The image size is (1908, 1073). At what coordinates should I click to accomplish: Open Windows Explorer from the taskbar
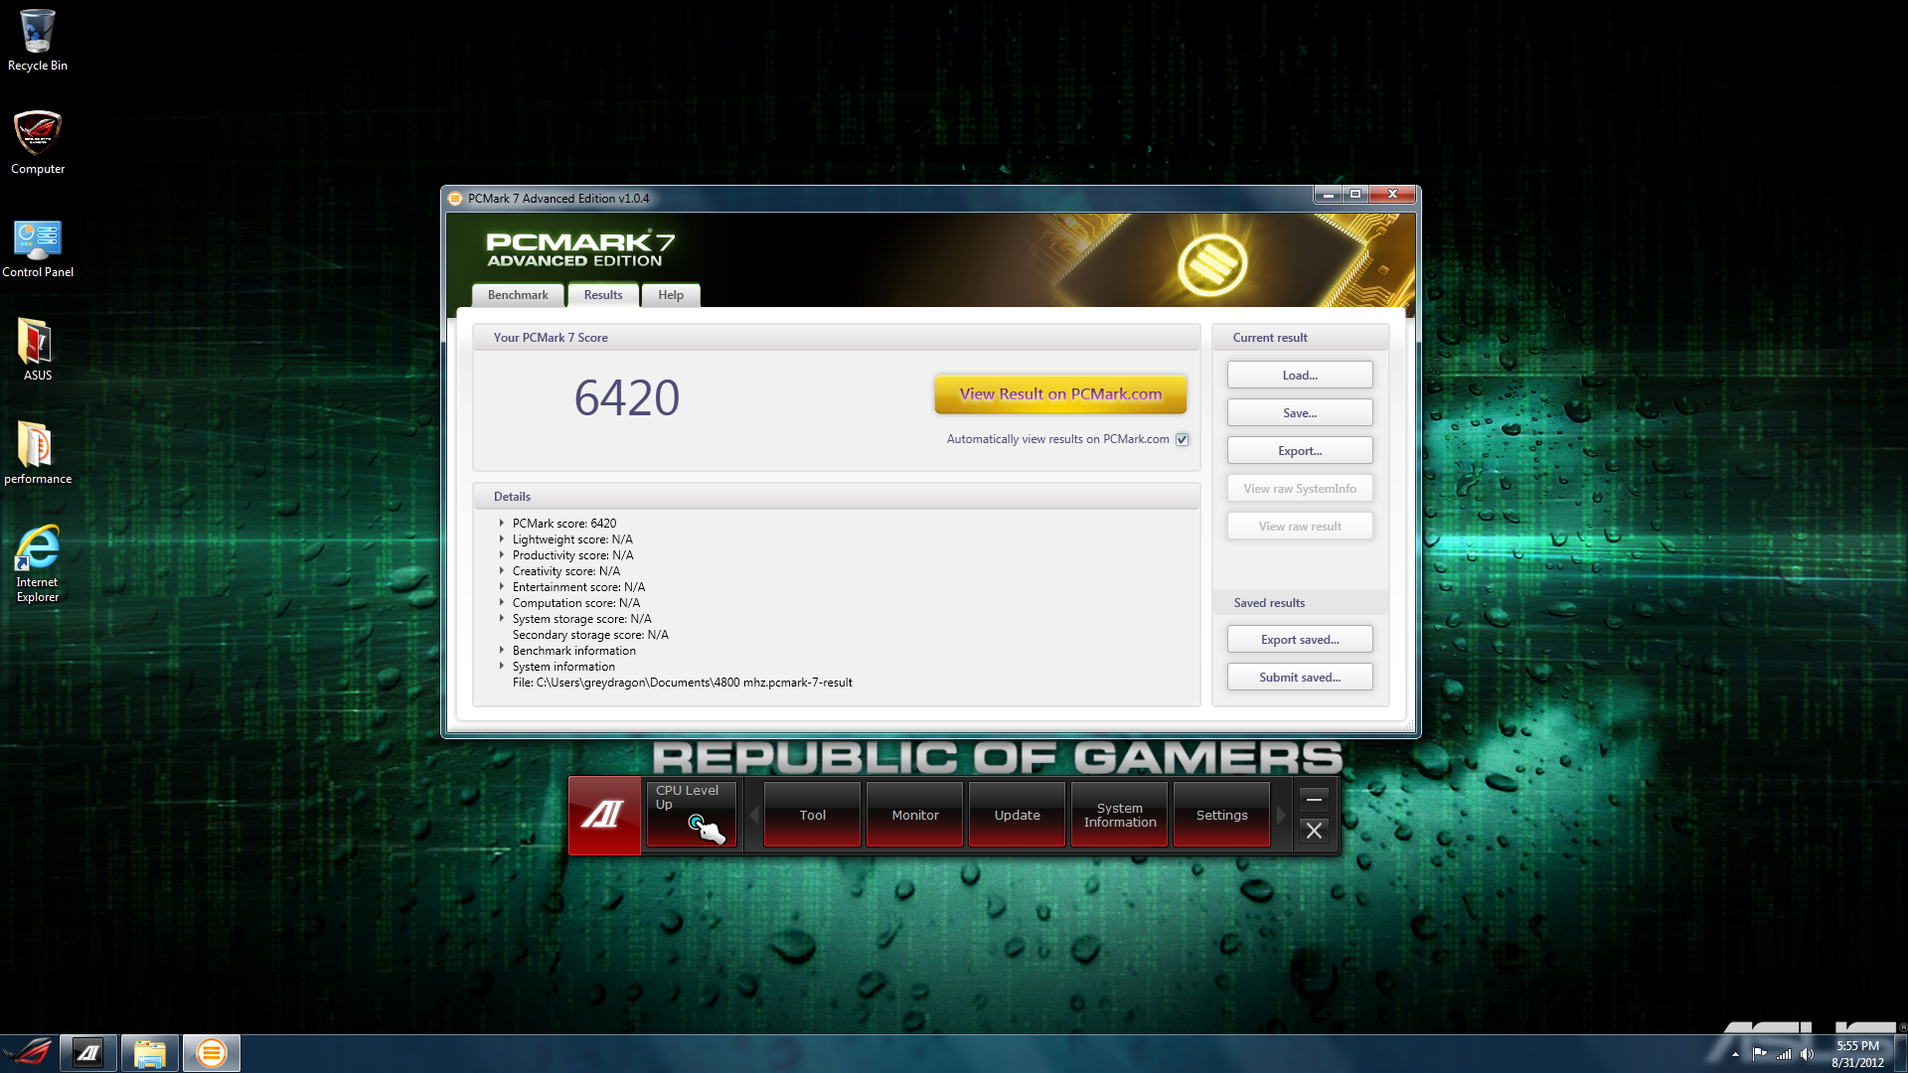(150, 1053)
